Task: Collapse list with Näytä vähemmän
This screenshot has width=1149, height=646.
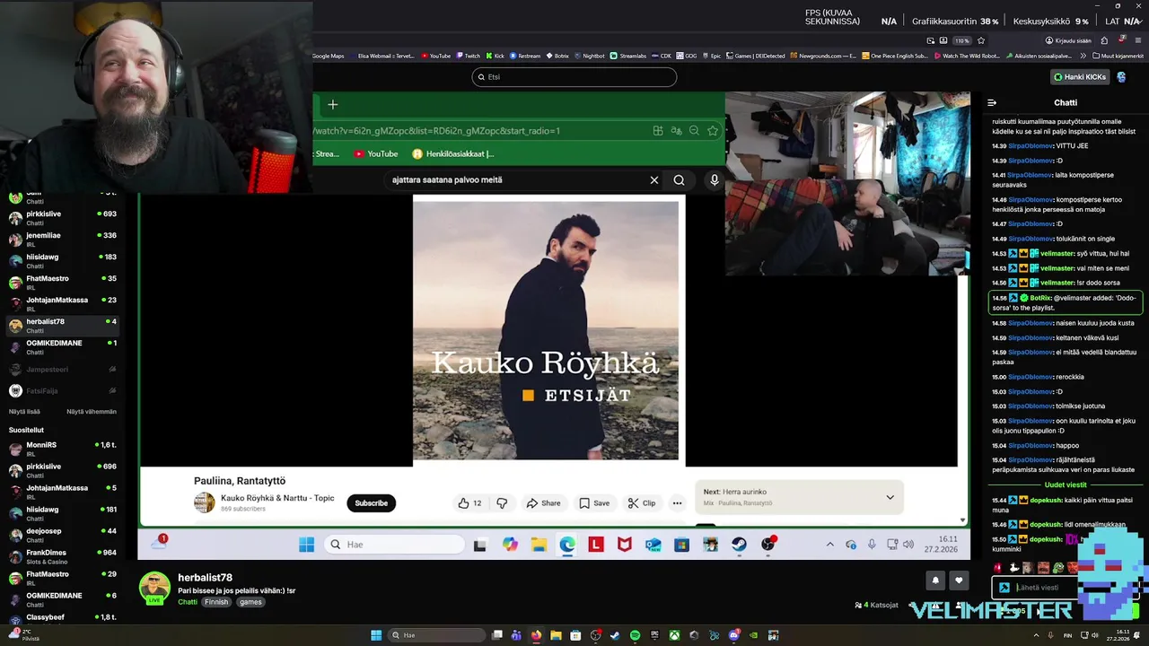Action: coord(92,412)
